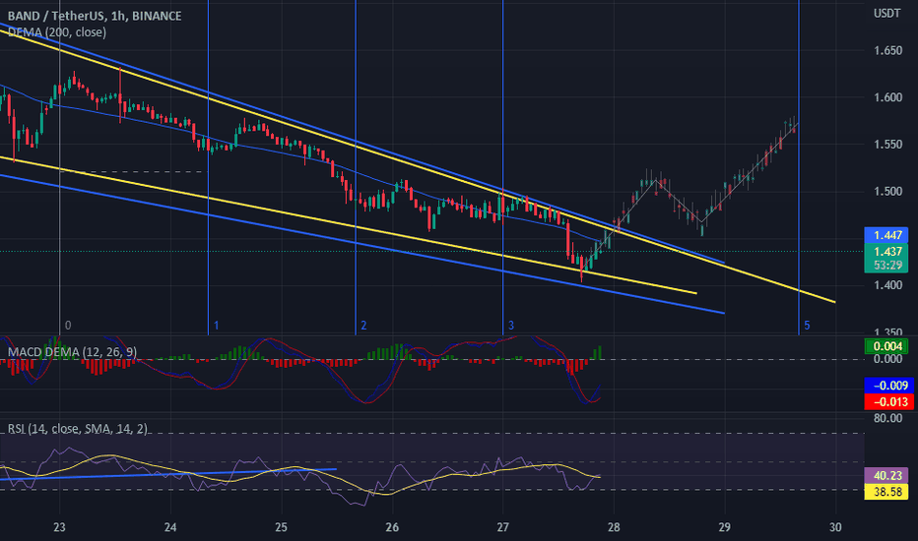The image size is (918, 541).
Task: Click the 0.000 MACD zero-line label
Action: (887, 359)
